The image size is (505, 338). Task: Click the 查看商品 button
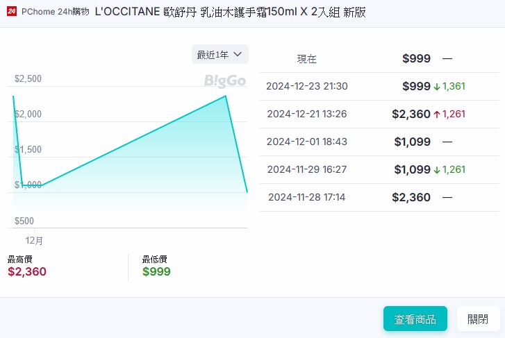(x=415, y=319)
